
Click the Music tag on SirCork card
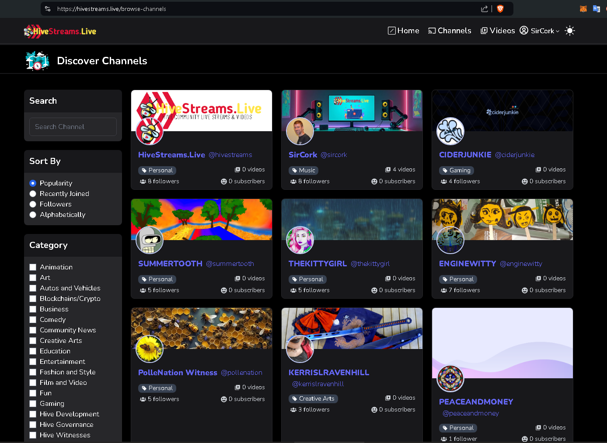[x=303, y=171]
